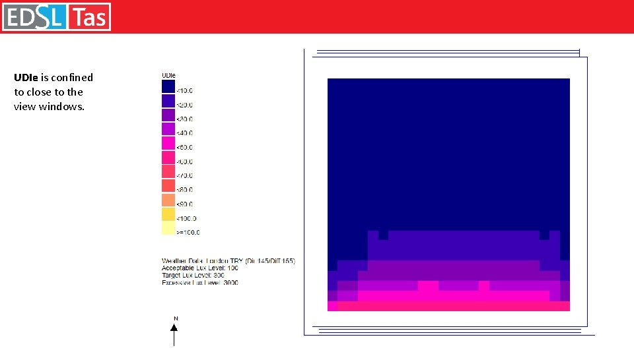Click the Weather Data London TRY line
The width and height of the screenshot is (634, 356).
[x=229, y=261]
